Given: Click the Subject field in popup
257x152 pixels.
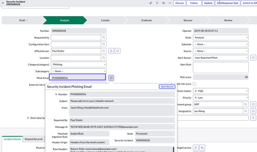Looking at the screenshot, I should coord(122,101).
